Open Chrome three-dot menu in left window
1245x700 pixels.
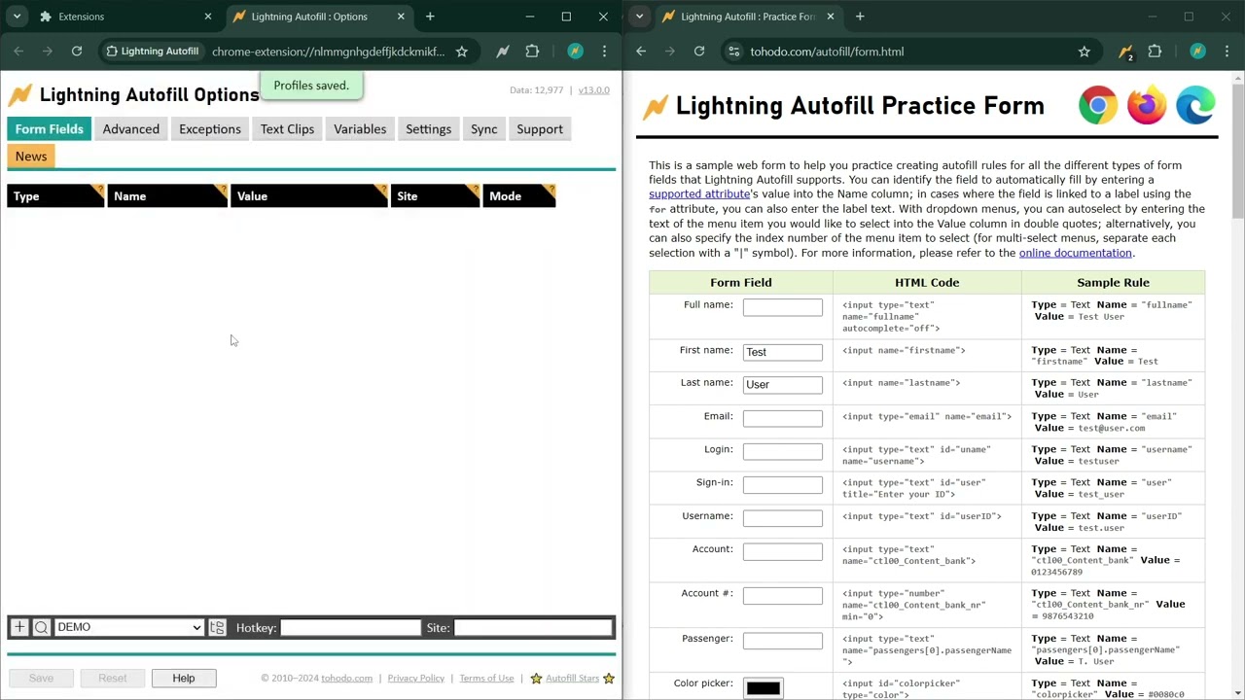point(604,52)
